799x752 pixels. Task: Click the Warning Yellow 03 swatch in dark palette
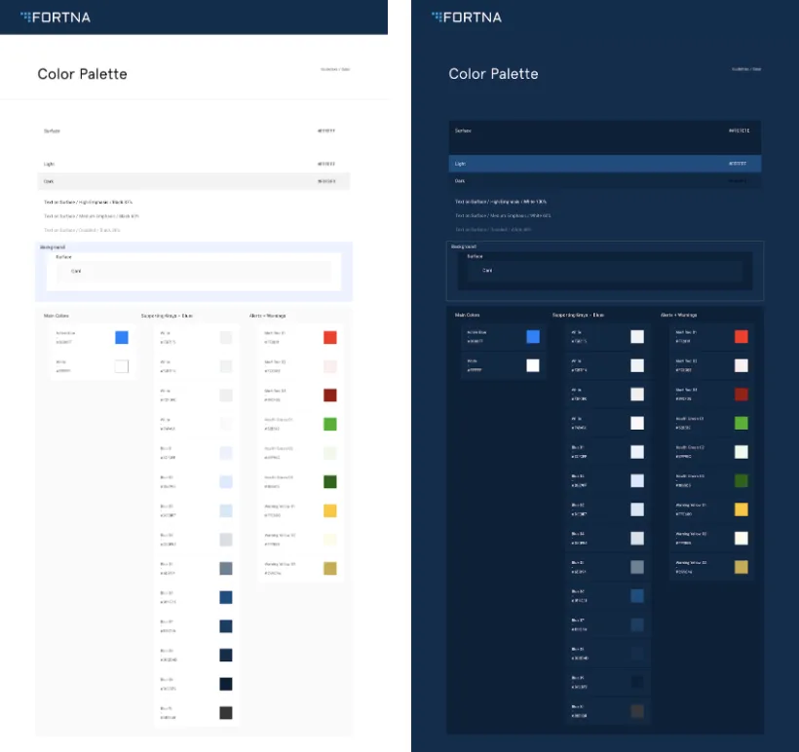coord(740,567)
